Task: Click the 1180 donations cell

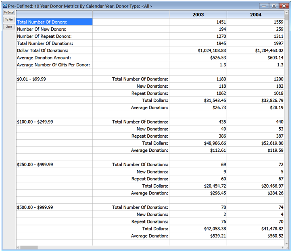Action: coord(198,79)
